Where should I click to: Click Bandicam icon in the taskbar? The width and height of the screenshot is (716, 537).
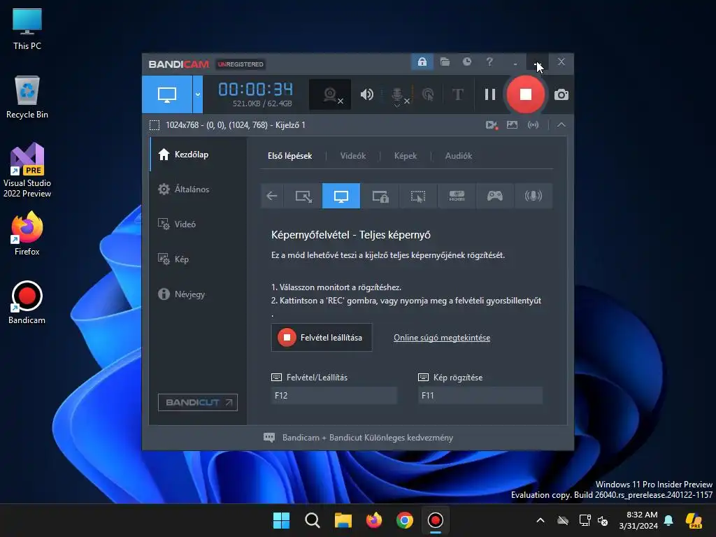click(435, 520)
